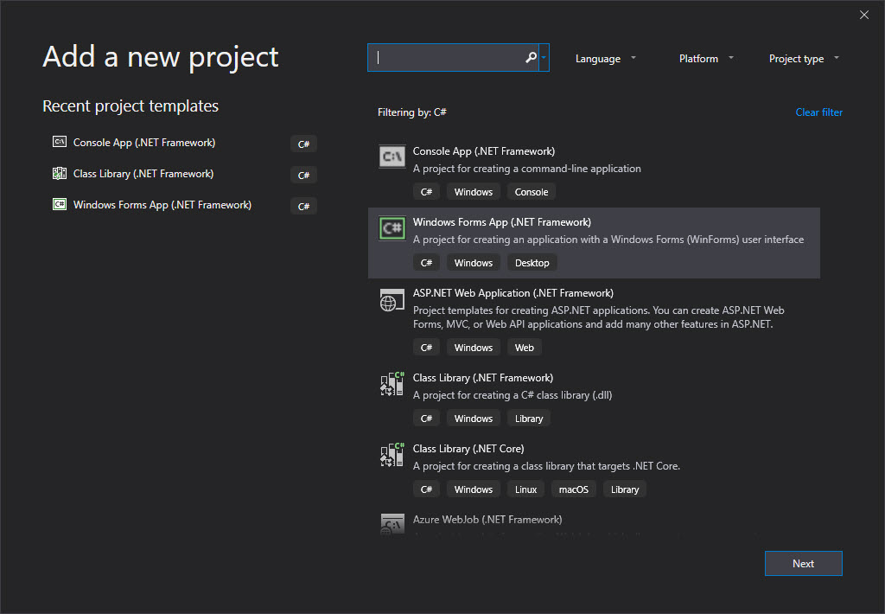Click the Windows Forms App icon under Recent project templates

60,204
